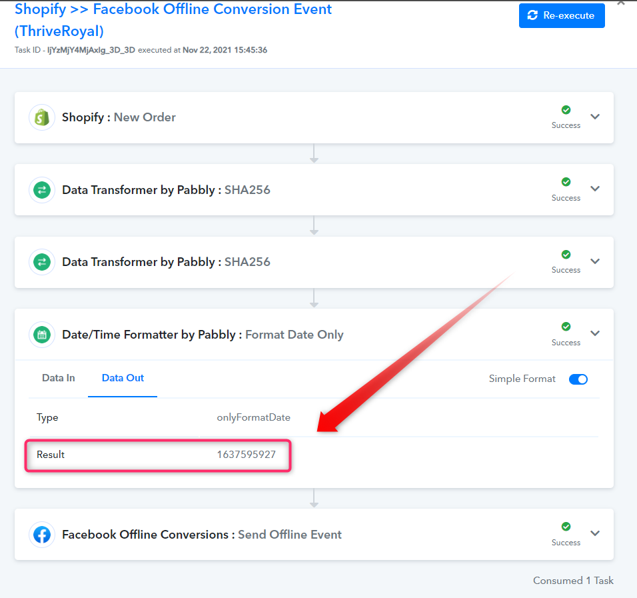Click the Shopify step success checkmark
This screenshot has width=637, height=598.
[x=566, y=110]
